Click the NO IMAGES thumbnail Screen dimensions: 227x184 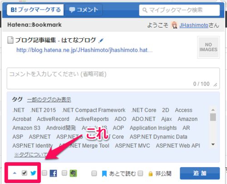tap(208, 47)
